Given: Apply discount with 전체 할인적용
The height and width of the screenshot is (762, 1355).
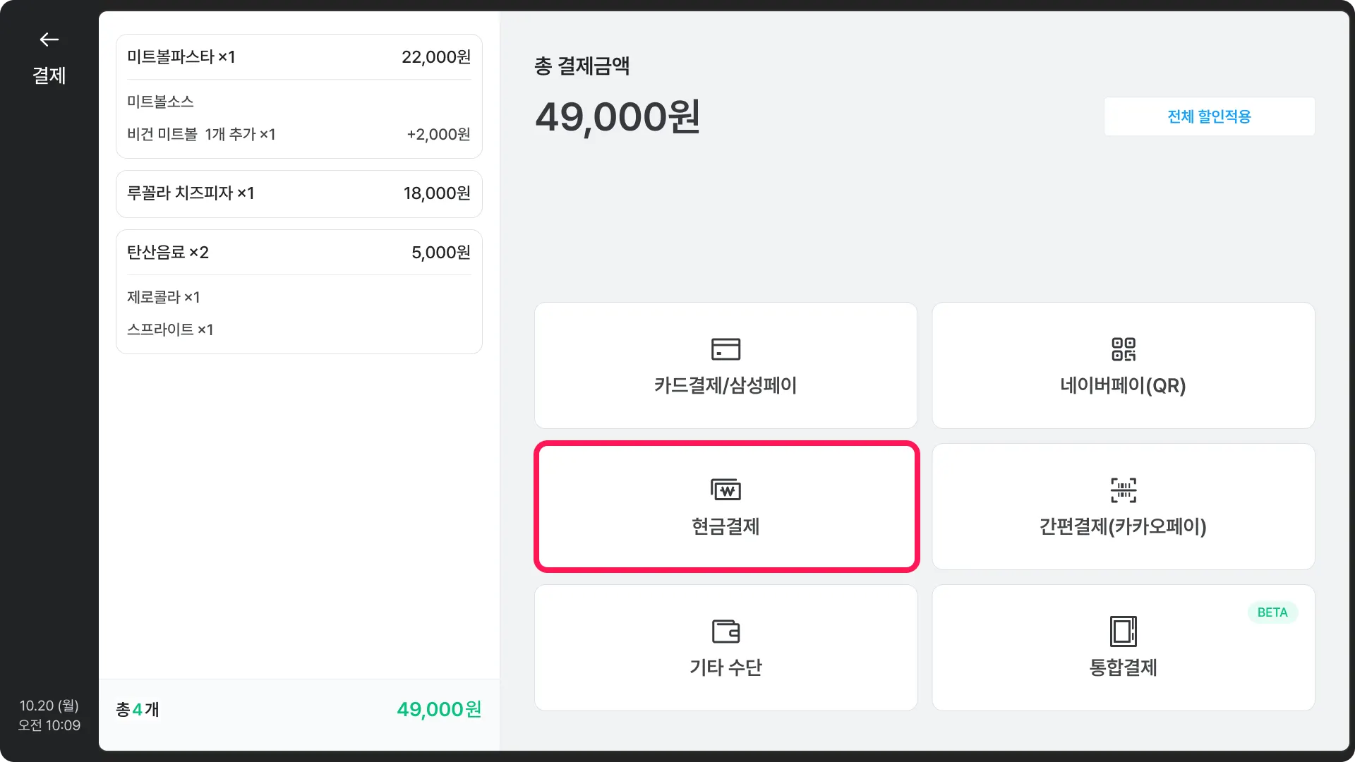Looking at the screenshot, I should [x=1209, y=116].
